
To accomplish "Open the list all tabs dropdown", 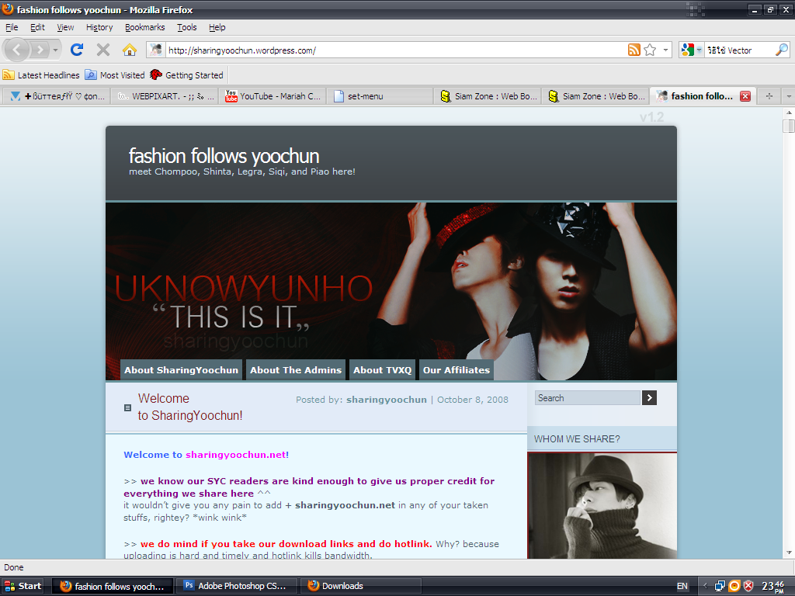I will point(789,96).
